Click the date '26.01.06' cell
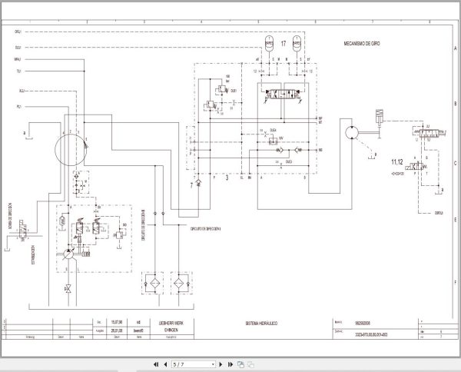This screenshot has width=461, height=372. pos(117,330)
